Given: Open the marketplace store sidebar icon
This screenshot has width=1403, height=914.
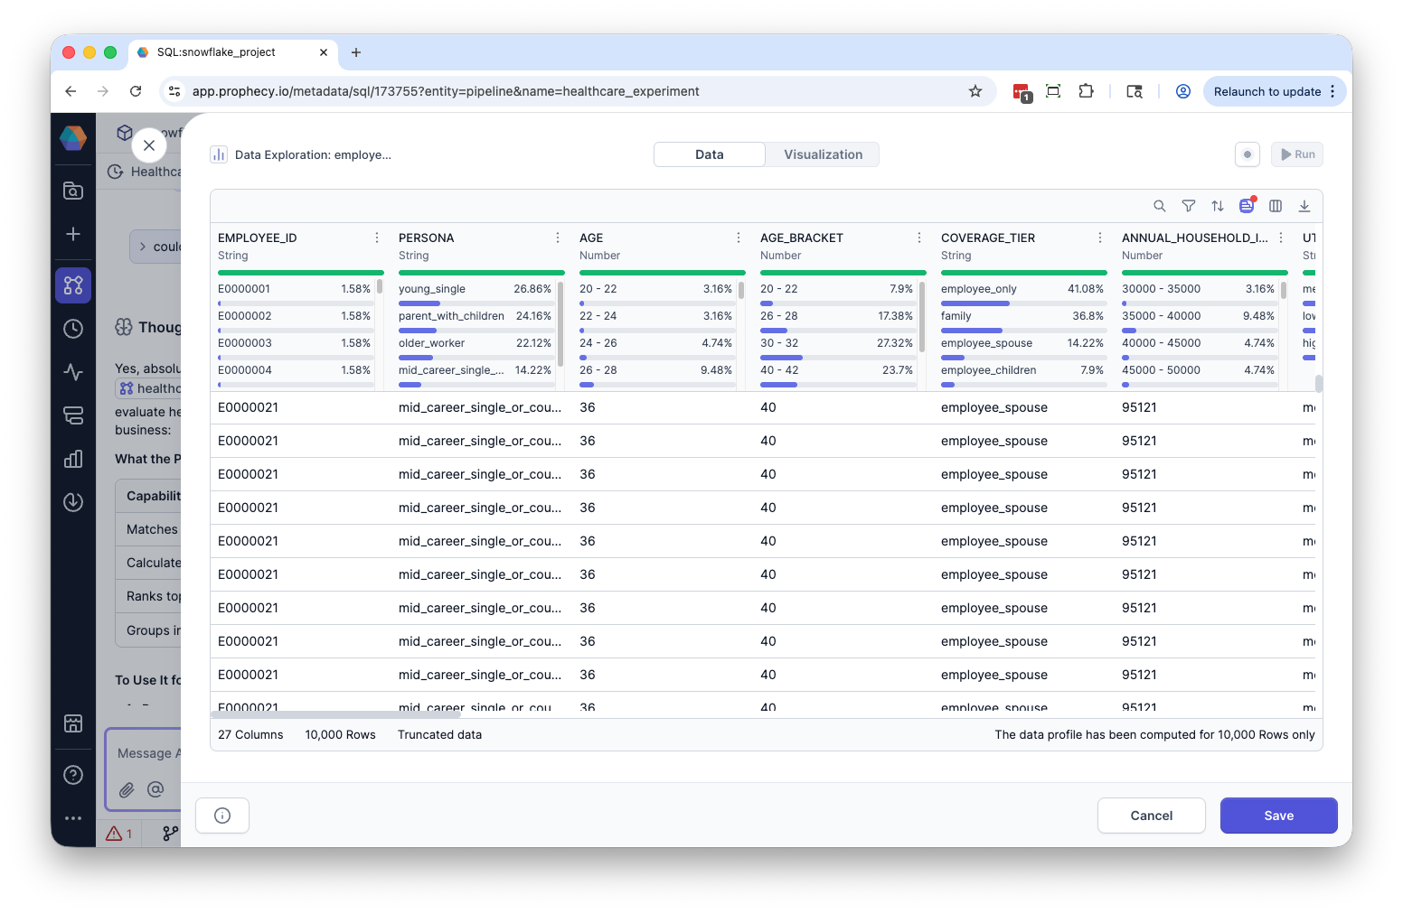Looking at the screenshot, I should 73,723.
